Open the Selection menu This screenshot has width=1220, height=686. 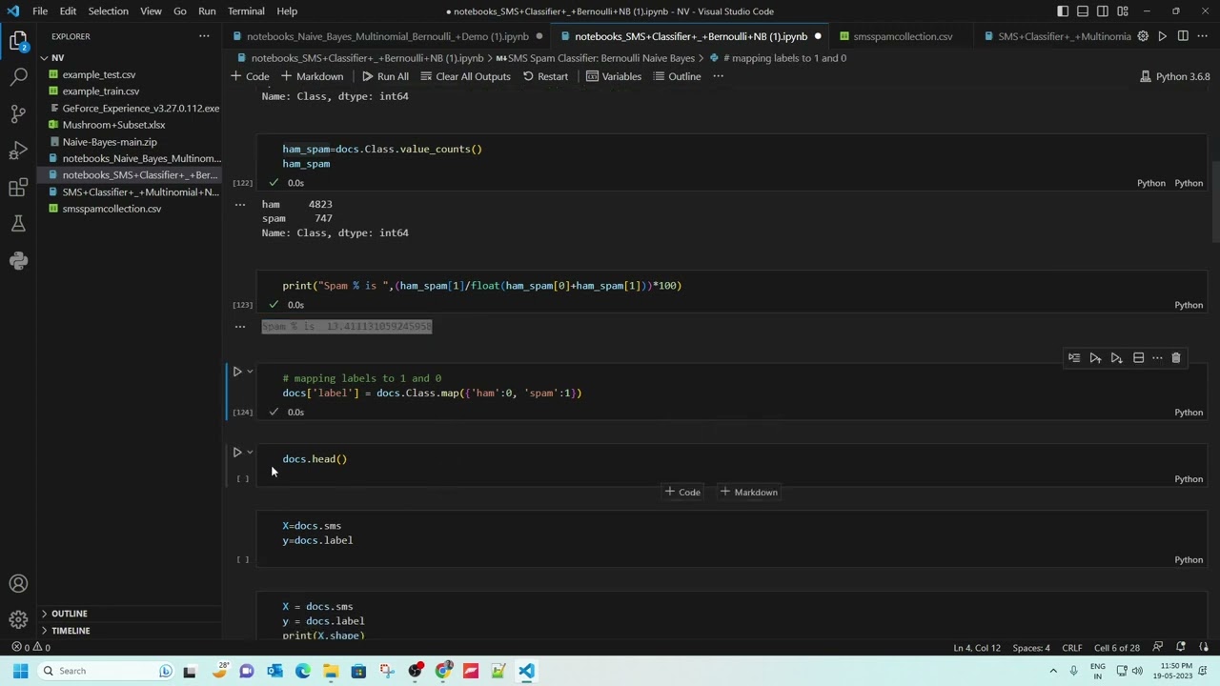point(108,11)
